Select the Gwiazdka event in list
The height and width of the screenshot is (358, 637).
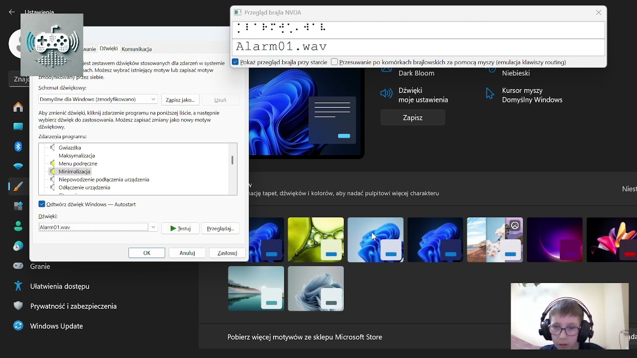tap(70, 148)
